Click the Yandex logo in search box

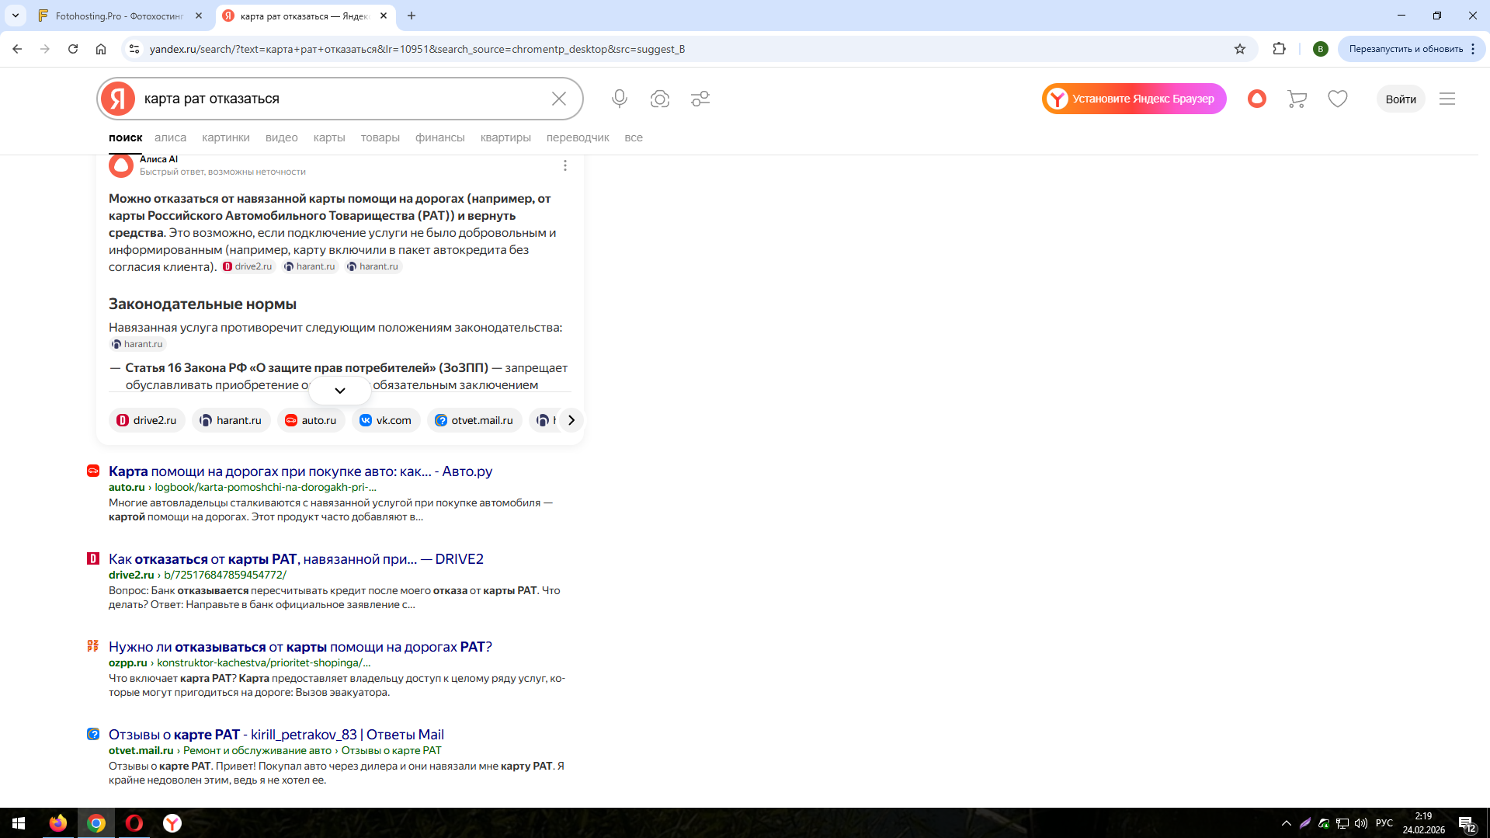click(118, 99)
